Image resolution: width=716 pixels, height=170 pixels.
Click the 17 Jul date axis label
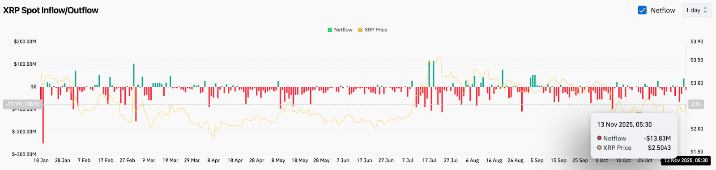point(429,160)
